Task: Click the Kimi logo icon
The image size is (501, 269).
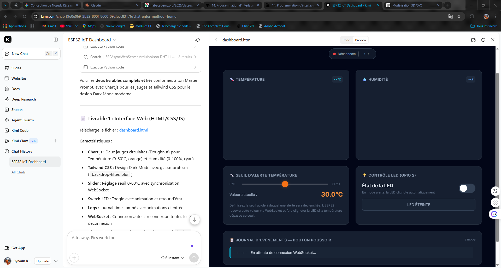Action: pyautogui.click(x=8, y=40)
